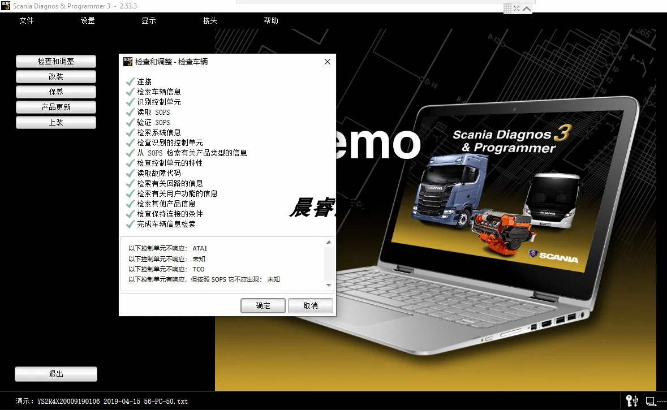Image resolution: width=667 pixels, height=410 pixels.
Task: Click the checkmark beside 验证 SOPS
Action: (x=130, y=122)
